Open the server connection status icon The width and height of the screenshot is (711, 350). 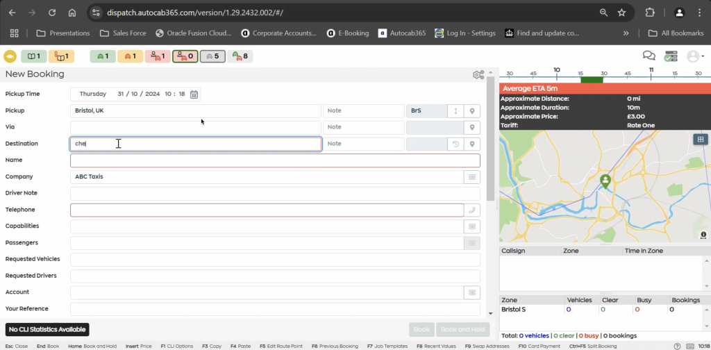tap(671, 56)
